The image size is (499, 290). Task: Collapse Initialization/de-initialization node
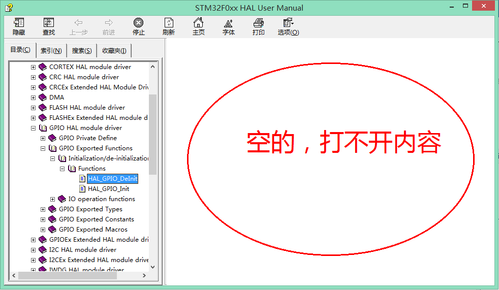click(52, 158)
